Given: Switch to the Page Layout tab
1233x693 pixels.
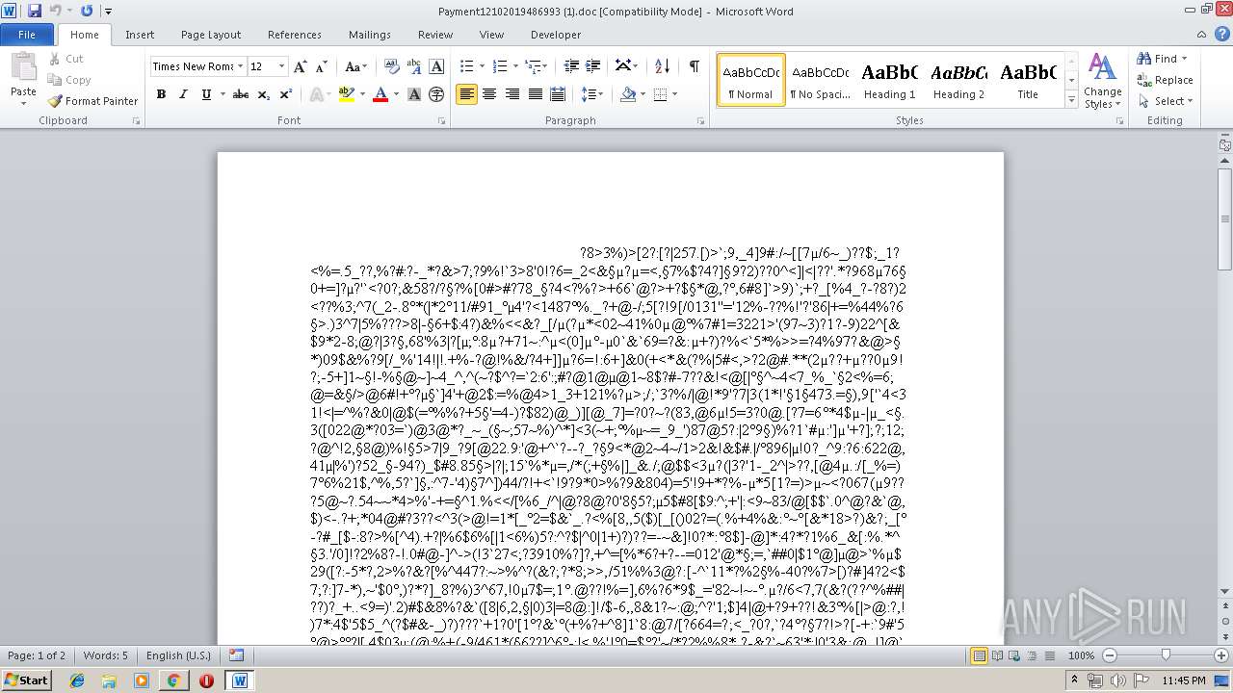Looking at the screenshot, I should click(x=211, y=35).
